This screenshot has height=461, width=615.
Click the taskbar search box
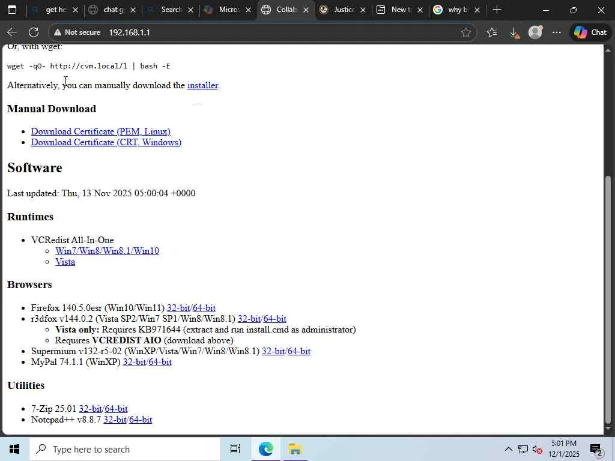pyautogui.click(x=125, y=449)
